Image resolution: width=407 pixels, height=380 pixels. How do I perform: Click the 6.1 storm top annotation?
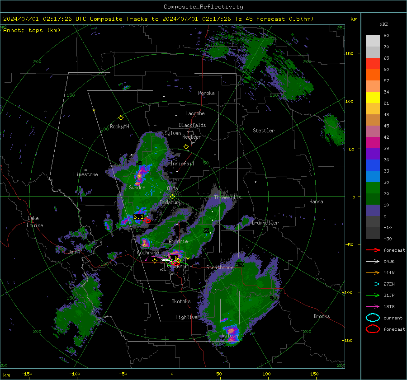point(138,216)
